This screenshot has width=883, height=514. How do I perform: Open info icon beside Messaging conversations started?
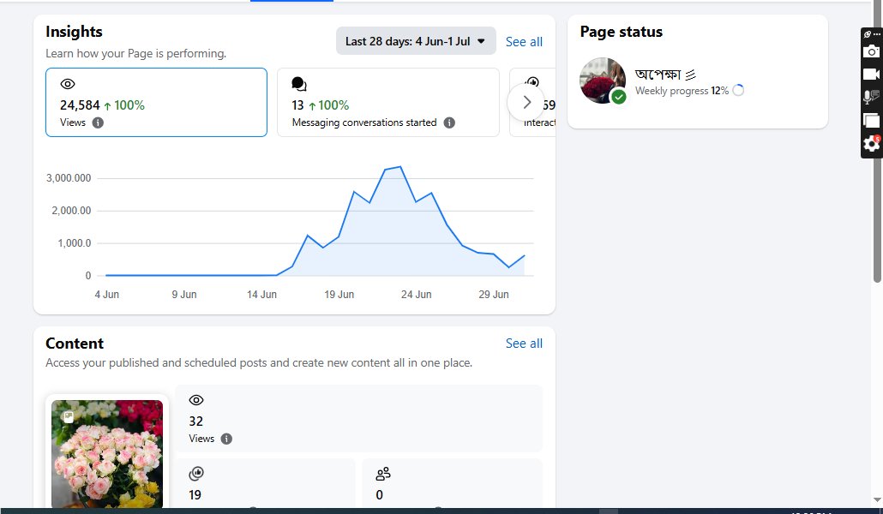coord(449,123)
